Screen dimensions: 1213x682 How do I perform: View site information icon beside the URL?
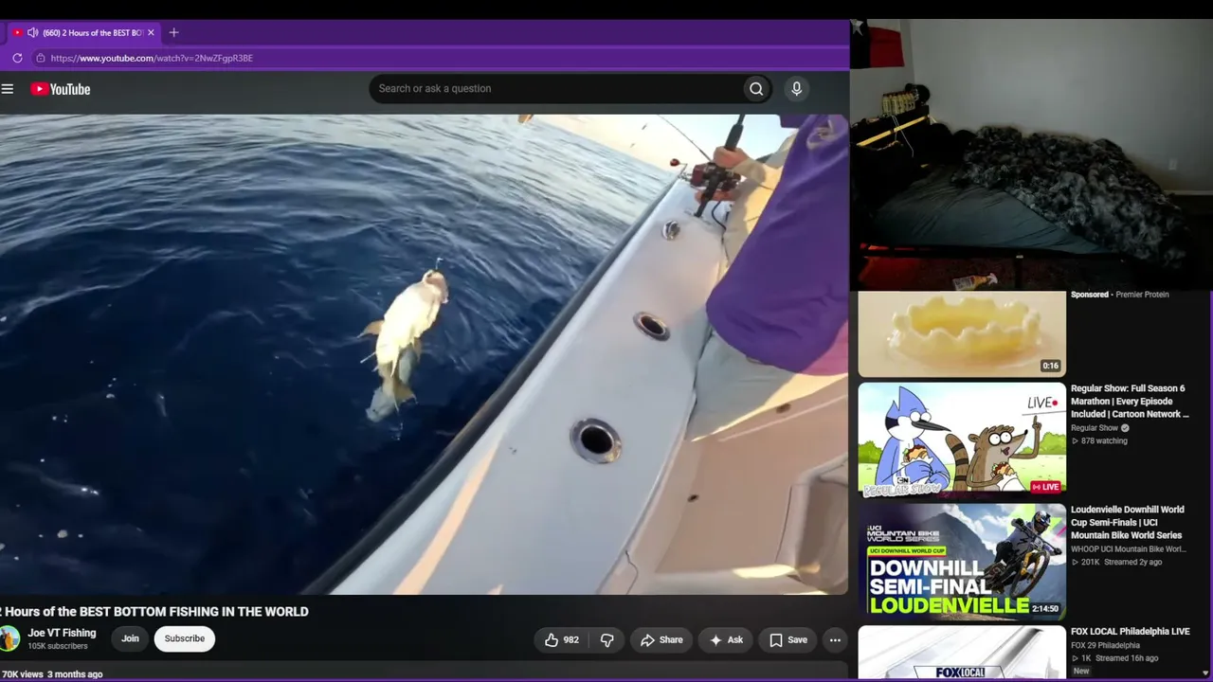[x=40, y=58]
